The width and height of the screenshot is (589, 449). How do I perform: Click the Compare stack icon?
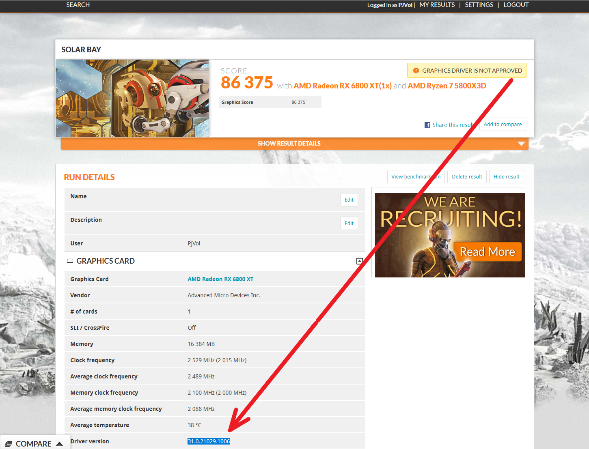[9, 444]
